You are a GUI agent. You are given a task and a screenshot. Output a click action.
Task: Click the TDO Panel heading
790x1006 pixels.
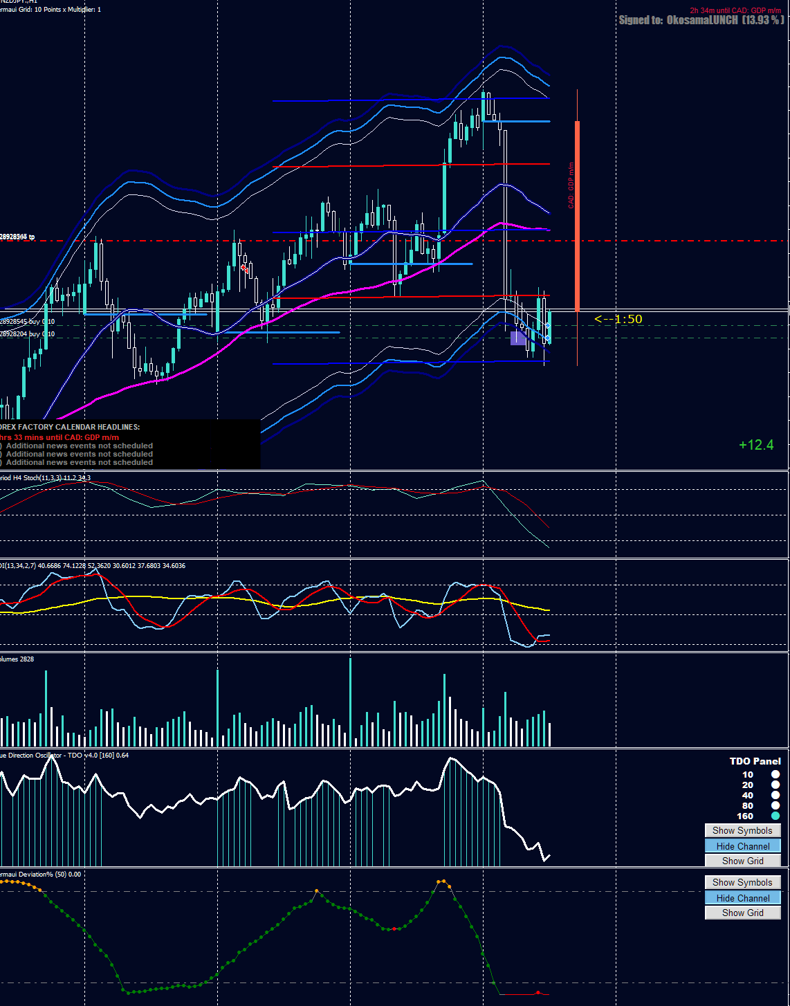(x=755, y=761)
